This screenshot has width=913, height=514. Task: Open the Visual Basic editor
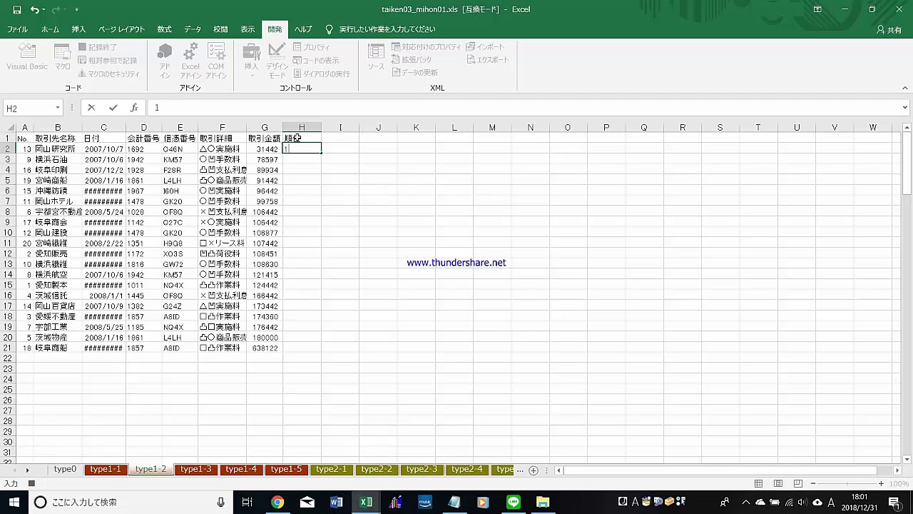click(27, 57)
